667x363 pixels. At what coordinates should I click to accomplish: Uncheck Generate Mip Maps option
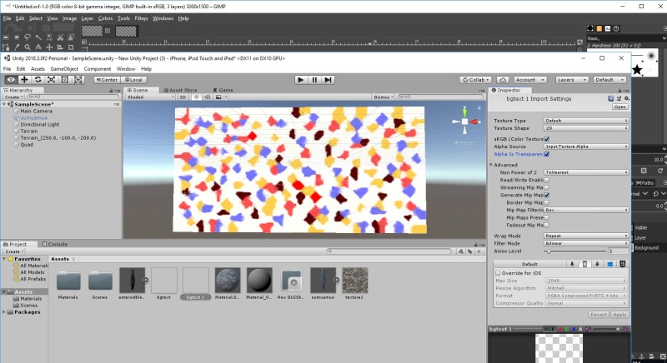coord(547,195)
